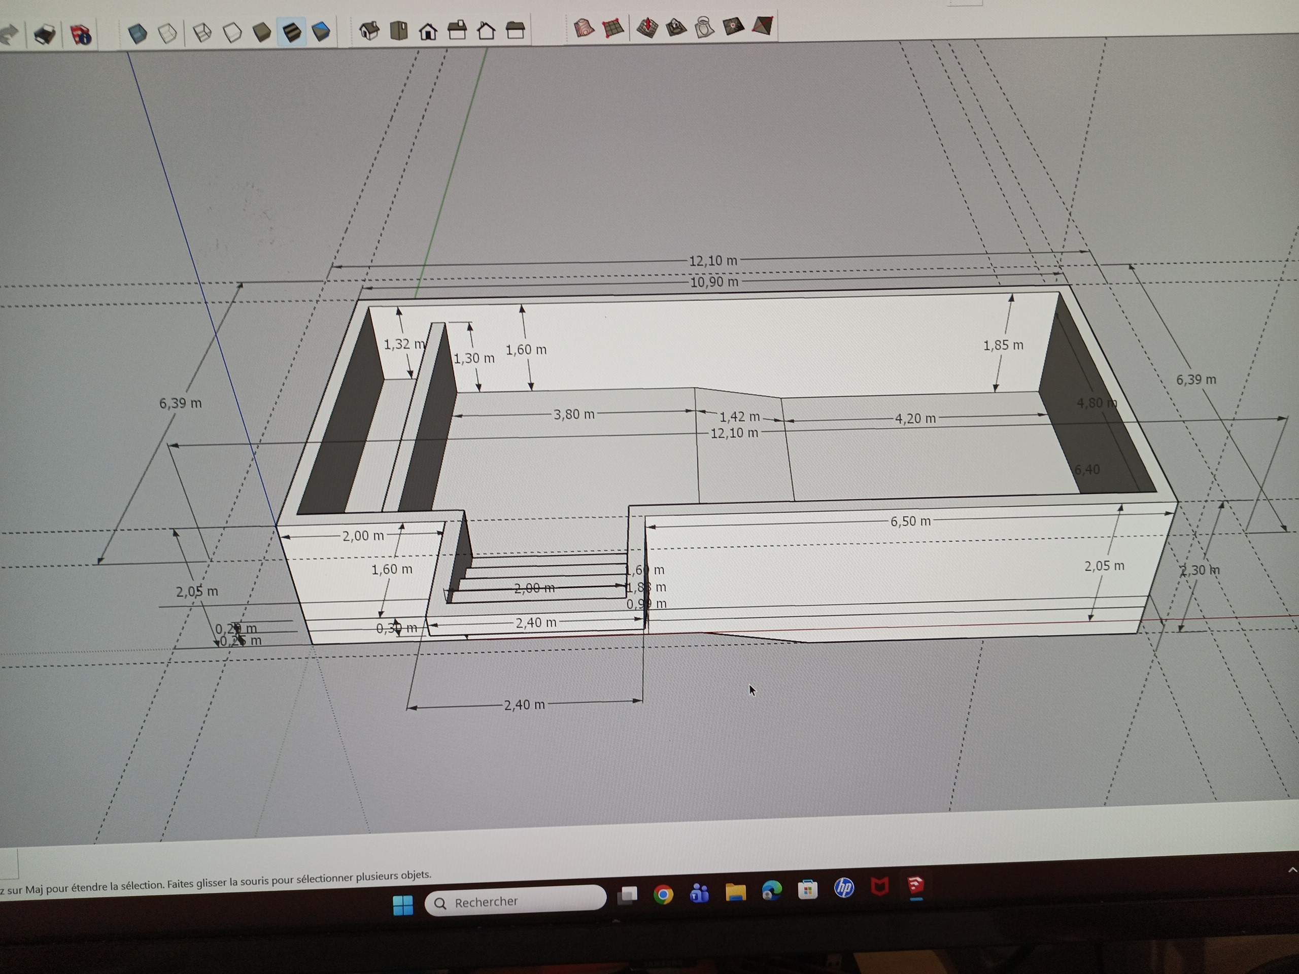
Task: Open the HP app from the taskbar
Action: pos(844,888)
